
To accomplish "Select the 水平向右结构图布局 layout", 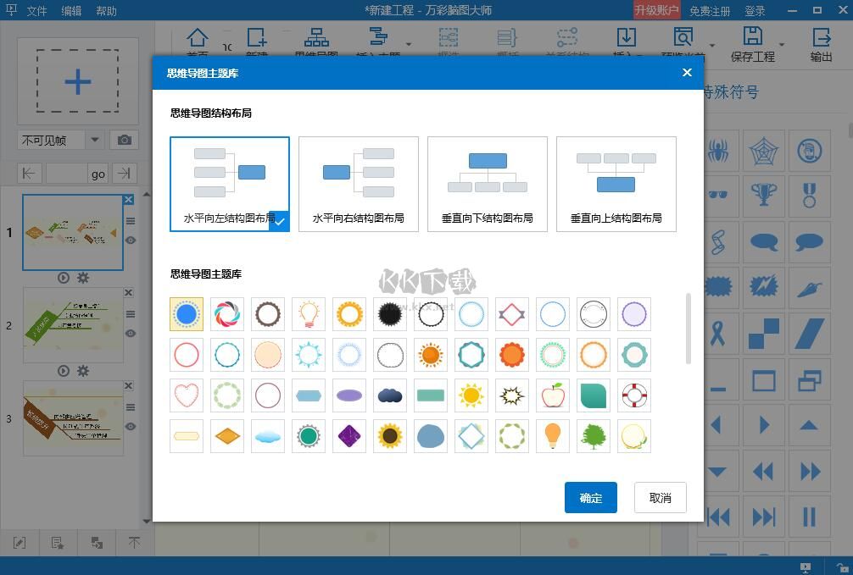I will coord(359,185).
